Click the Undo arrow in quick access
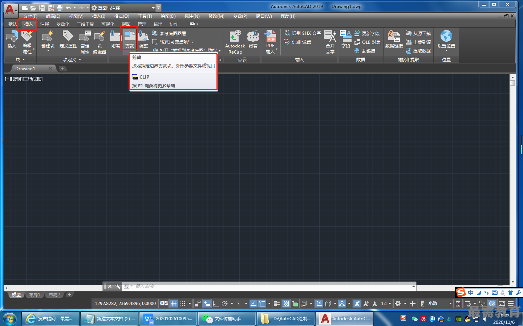Image resolution: width=523 pixels, height=326 pixels. click(x=68, y=8)
